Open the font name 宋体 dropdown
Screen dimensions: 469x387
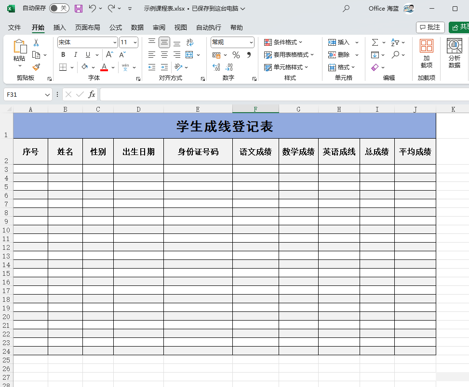click(x=115, y=42)
